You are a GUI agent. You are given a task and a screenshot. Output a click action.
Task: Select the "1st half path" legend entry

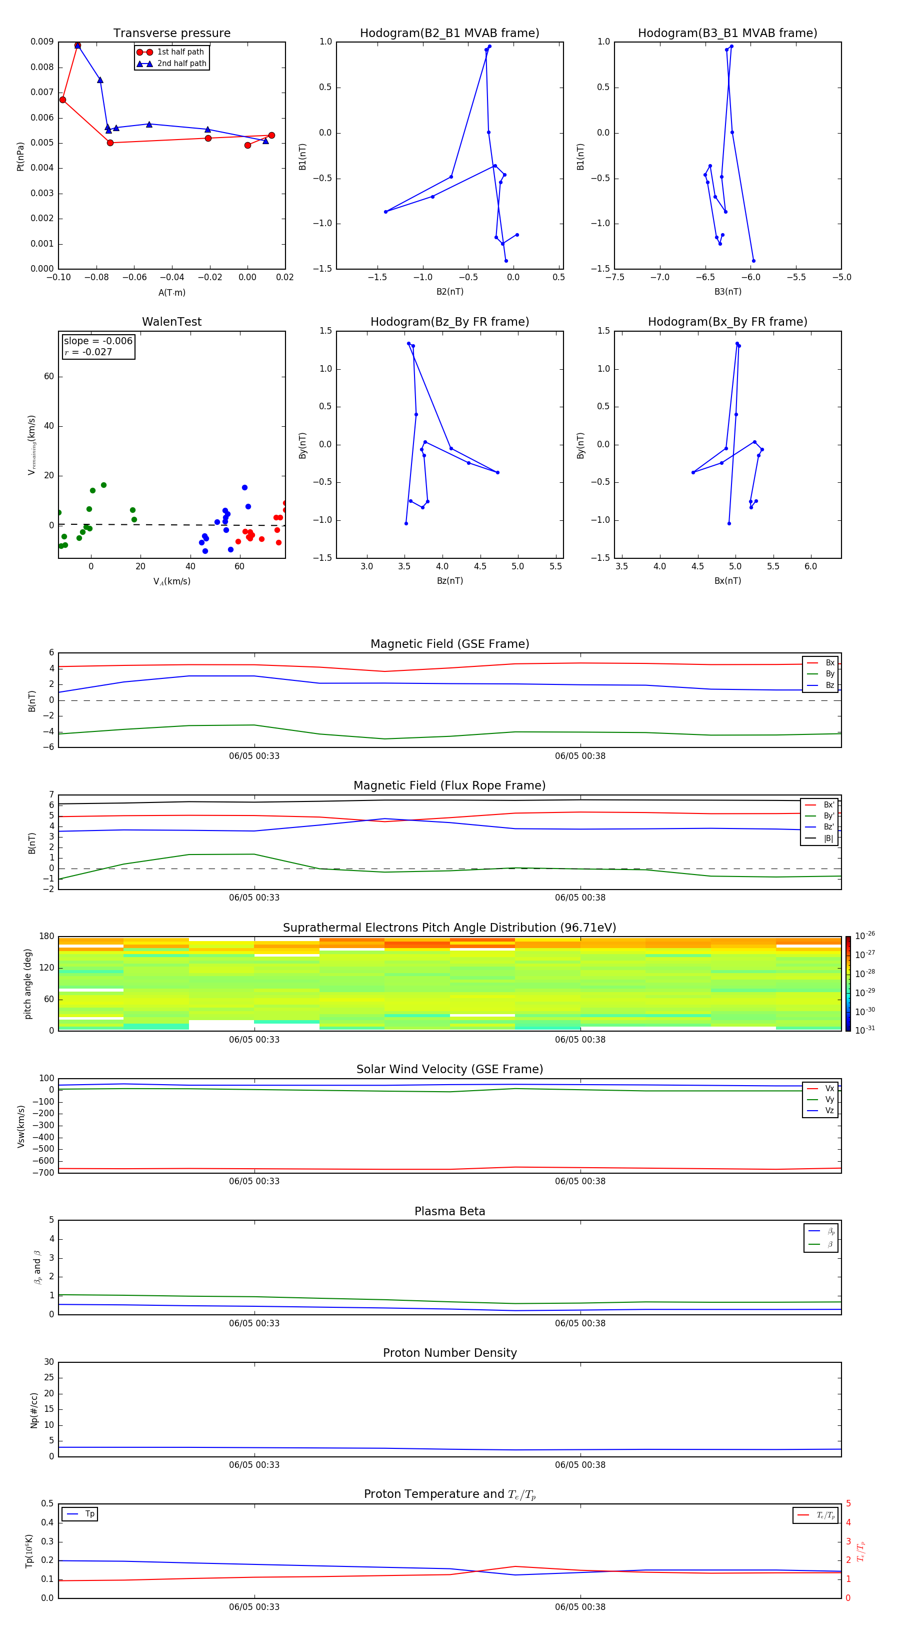[x=170, y=52]
